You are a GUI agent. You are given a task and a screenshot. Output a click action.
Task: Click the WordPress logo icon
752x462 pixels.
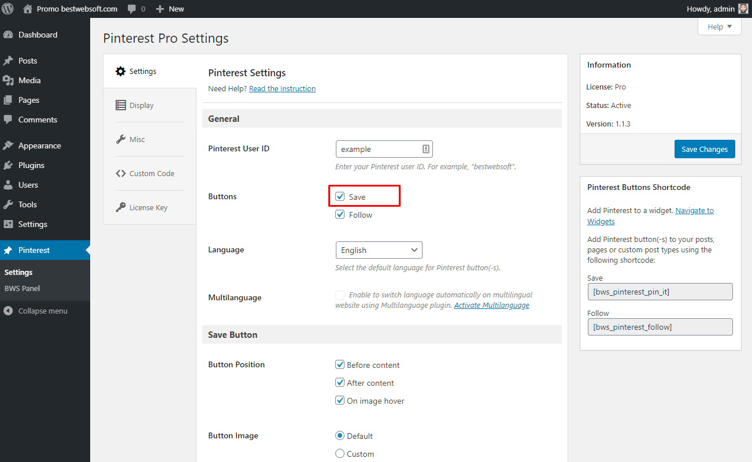click(8, 9)
